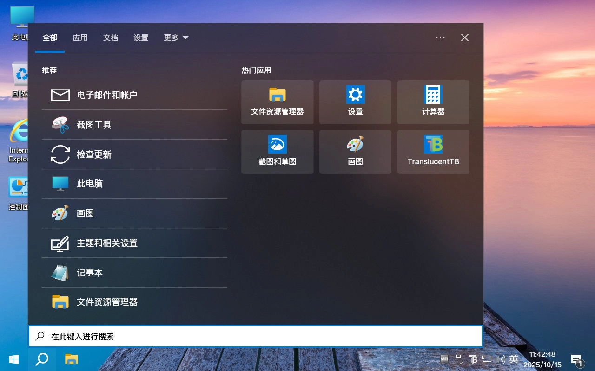Viewport: 595px width, 371px height.
Task: Open the search options via ... menu
Action: click(440, 38)
